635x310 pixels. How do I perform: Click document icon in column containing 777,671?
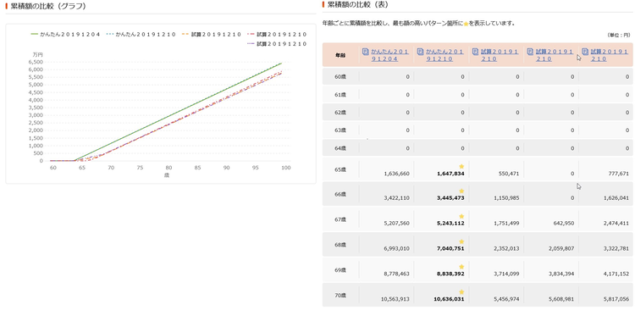[x=585, y=52]
